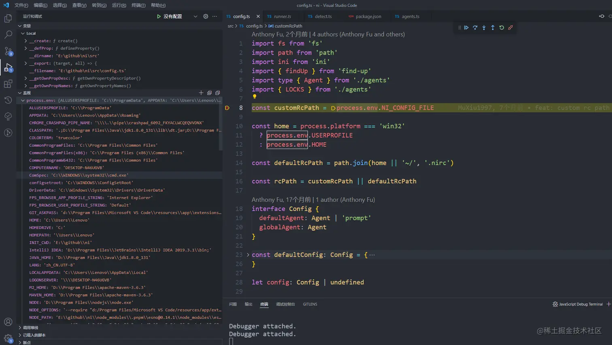Open the Source Control view icon
Image resolution: width=612 pixels, height=345 pixels.
tap(8, 51)
